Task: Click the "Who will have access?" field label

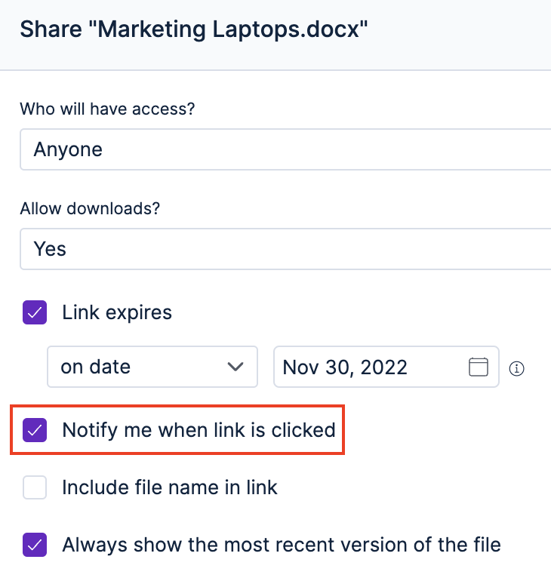Action: click(107, 109)
